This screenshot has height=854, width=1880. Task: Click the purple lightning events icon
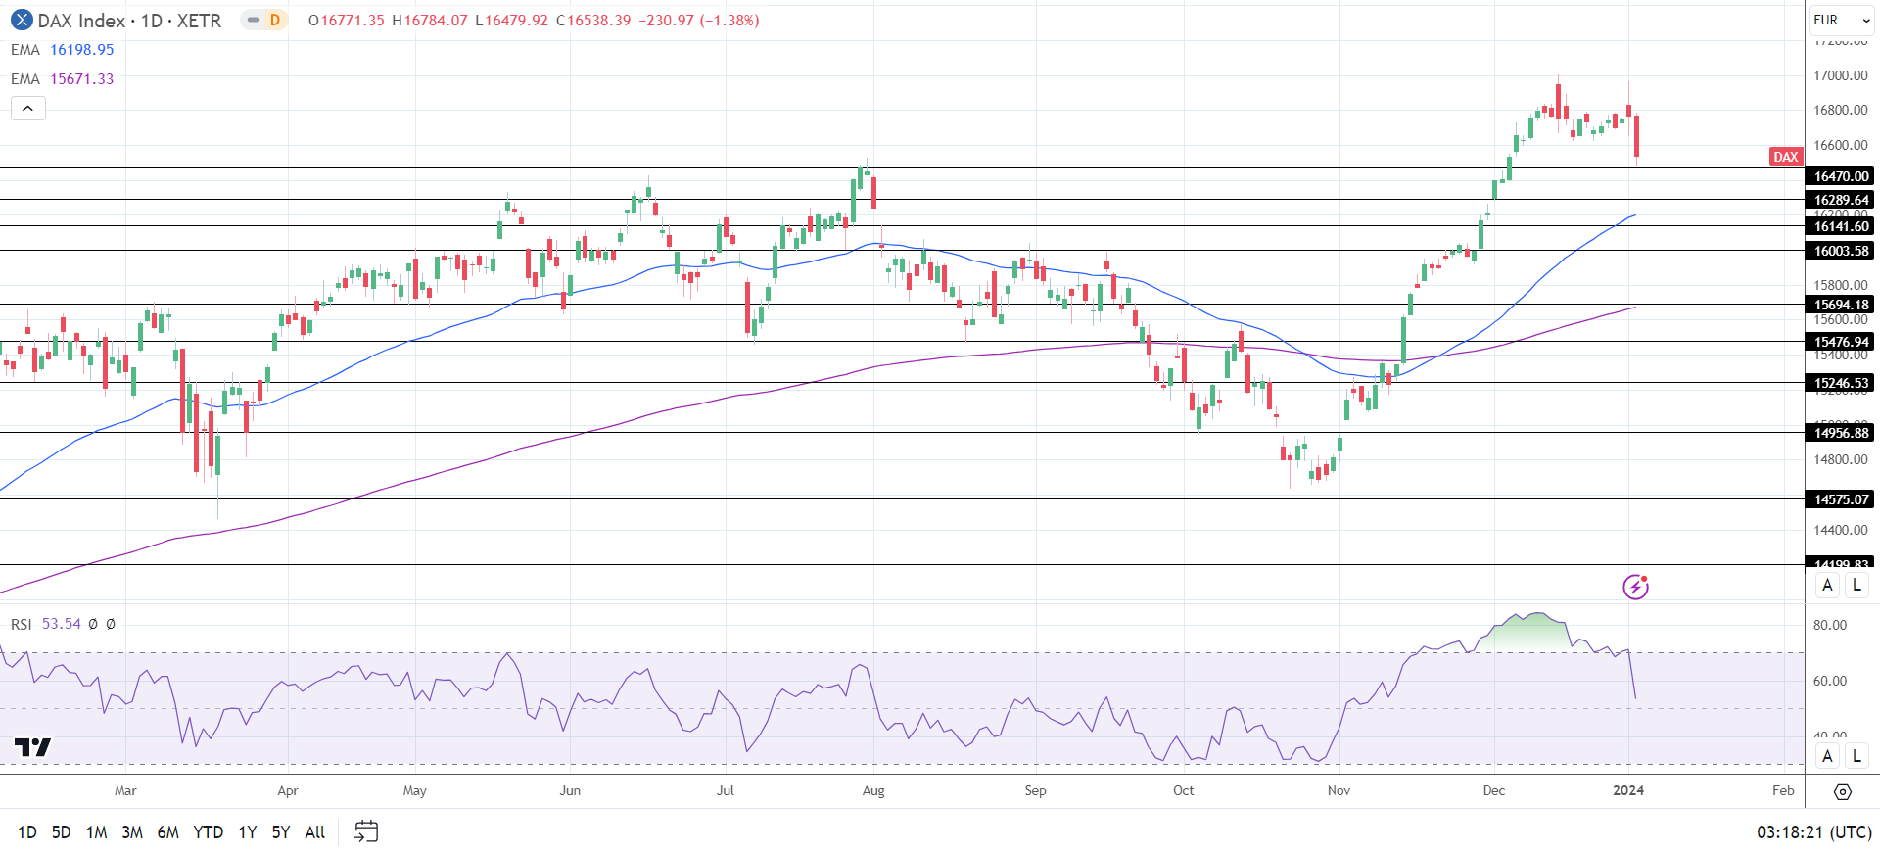tap(1635, 587)
